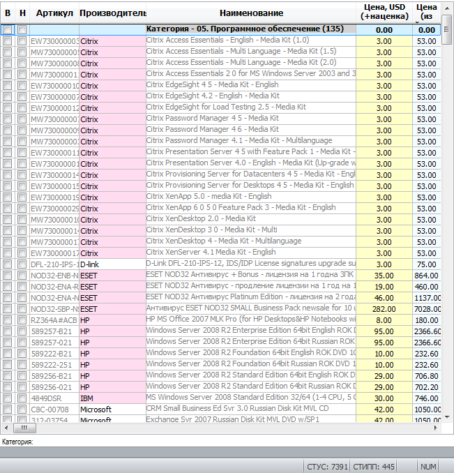Click the NUM indicator in status bar
The width and height of the screenshot is (454, 473).
[x=428, y=467]
